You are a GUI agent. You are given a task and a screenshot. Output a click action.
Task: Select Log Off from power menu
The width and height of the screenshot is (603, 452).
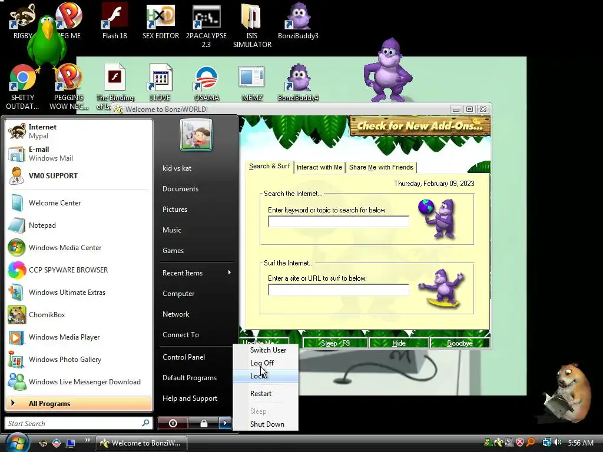click(x=266, y=363)
